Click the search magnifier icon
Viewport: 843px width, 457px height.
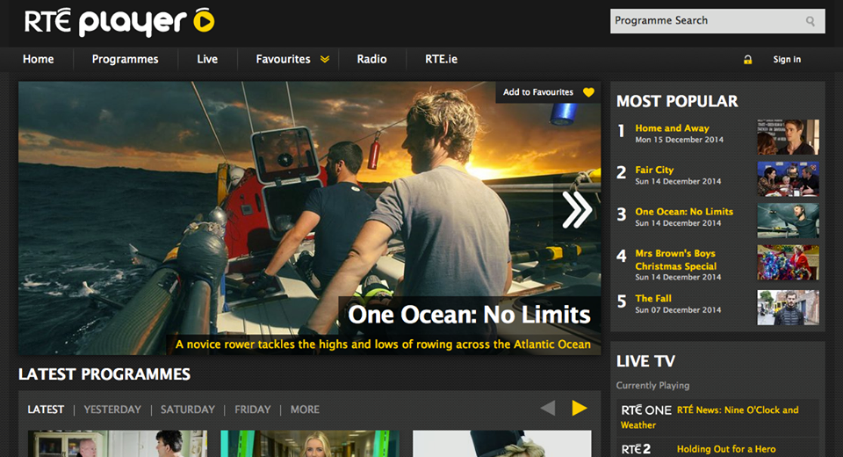point(811,21)
